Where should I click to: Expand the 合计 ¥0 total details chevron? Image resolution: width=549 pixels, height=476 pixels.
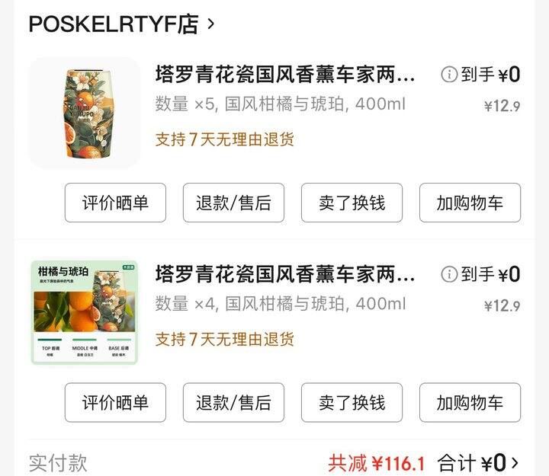click(515, 463)
